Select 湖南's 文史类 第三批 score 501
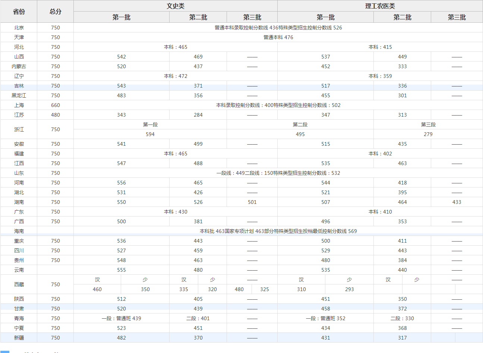The height and width of the screenshot is (353, 483). (x=252, y=202)
